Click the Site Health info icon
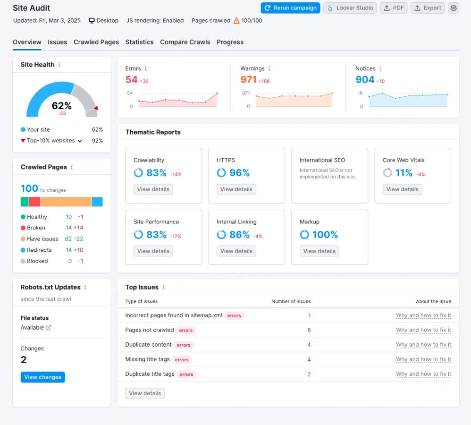 pyautogui.click(x=59, y=65)
